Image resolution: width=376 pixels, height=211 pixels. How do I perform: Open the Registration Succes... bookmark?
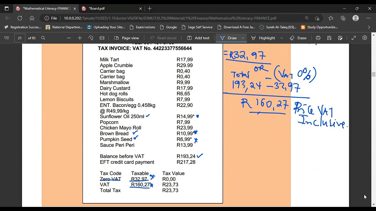tap(22, 27)
